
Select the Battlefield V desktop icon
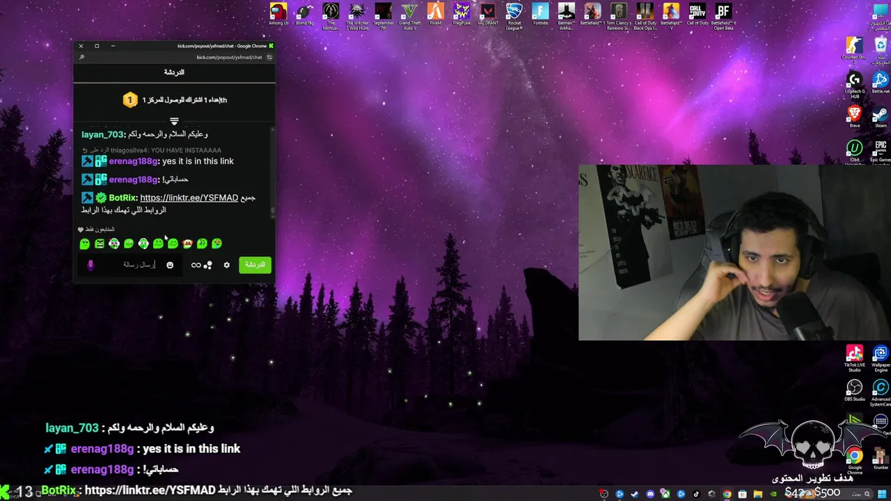point(671,17)
